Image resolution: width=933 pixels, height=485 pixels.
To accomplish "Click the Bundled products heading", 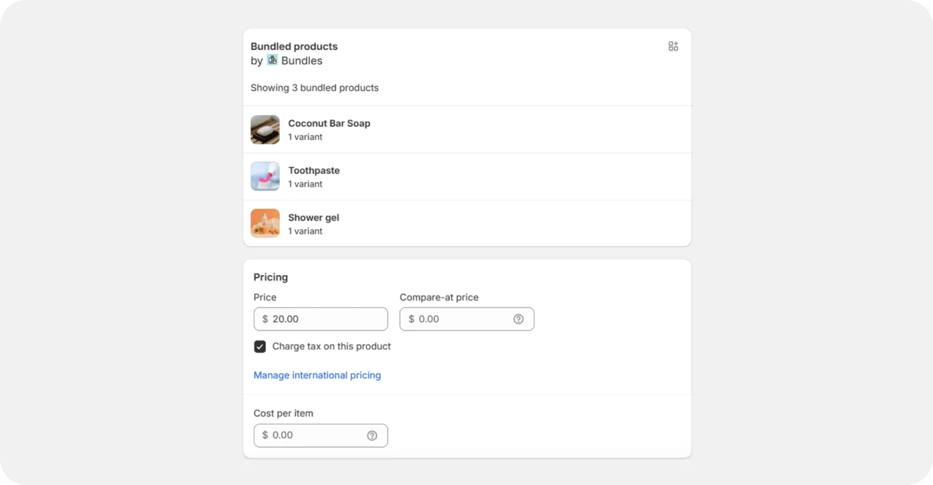I will click(294, 47).
